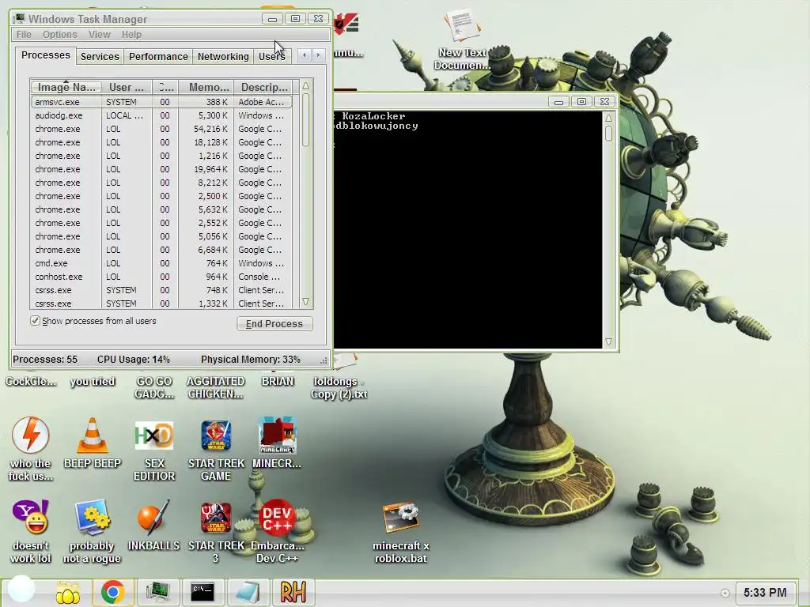
Task: Select chrome.exe using 6,684 K memory
Action: [161, 250]
